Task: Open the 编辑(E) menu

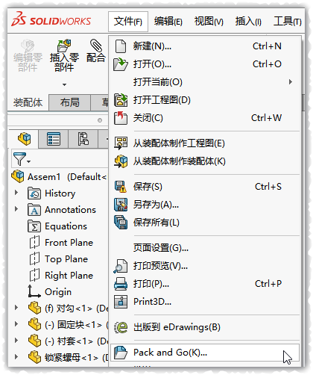Action: tap(168, 22)
